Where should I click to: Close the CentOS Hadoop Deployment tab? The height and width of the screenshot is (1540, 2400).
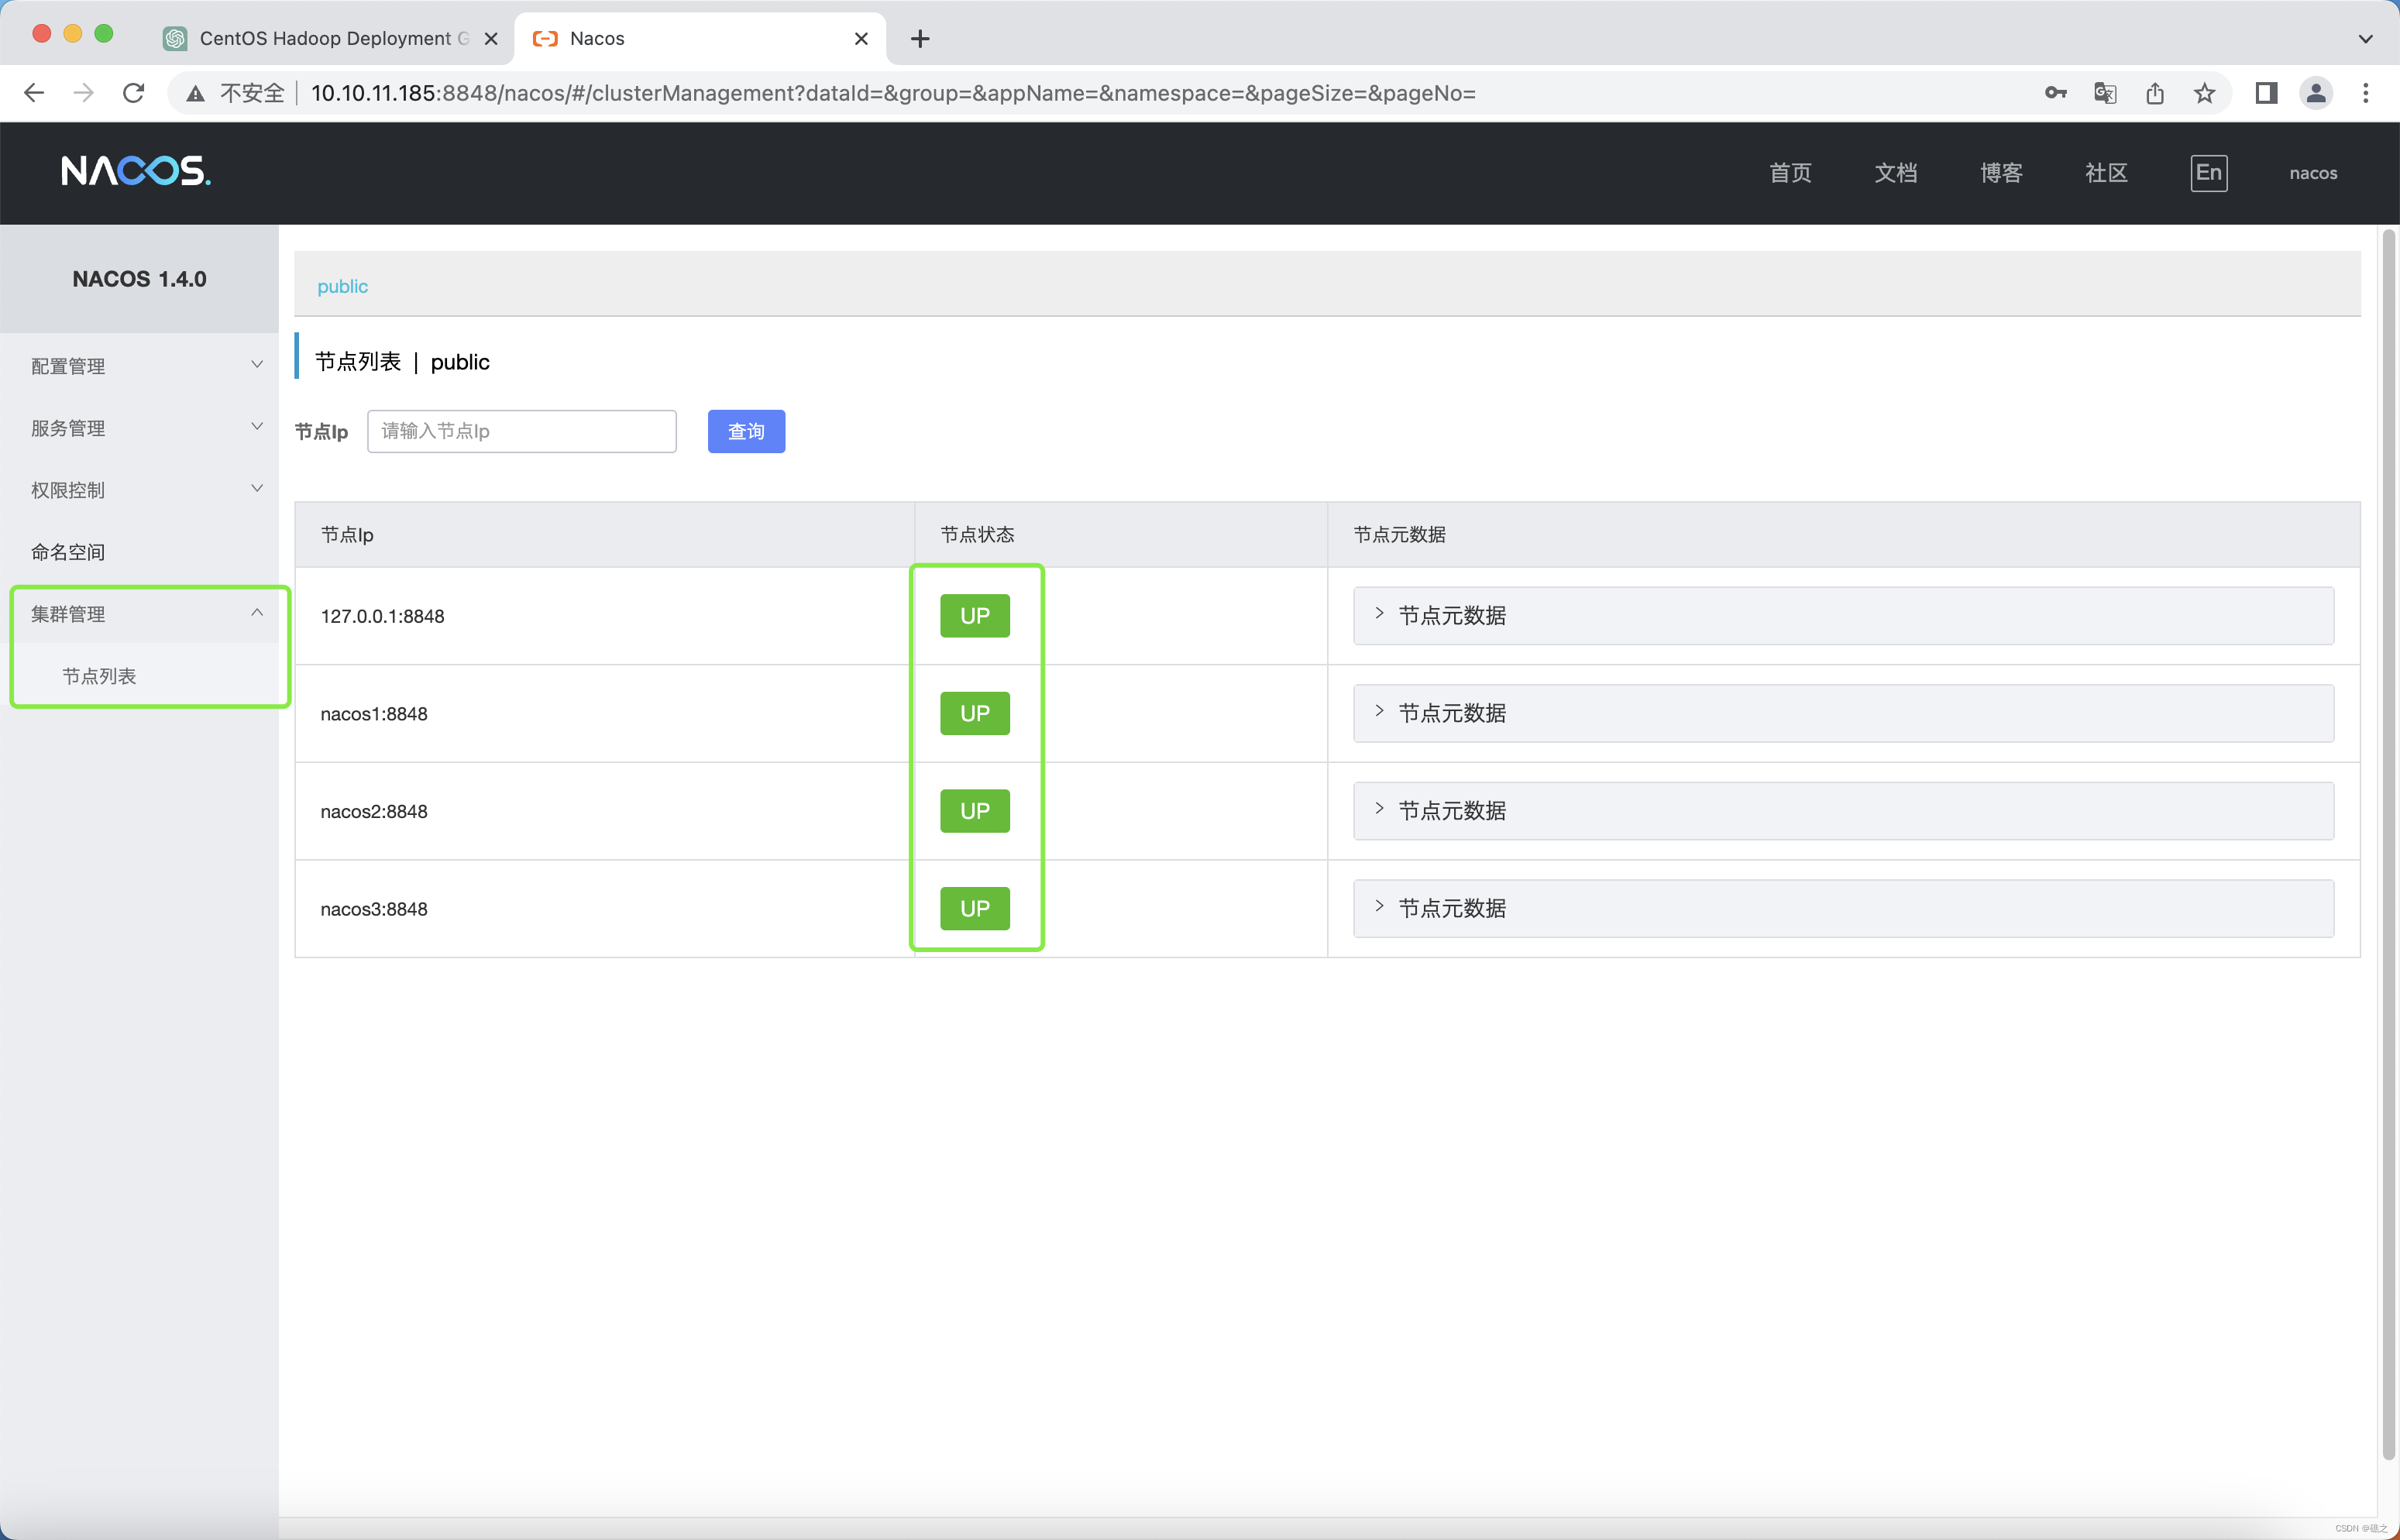pyautogui.click(x=491, y=39)
